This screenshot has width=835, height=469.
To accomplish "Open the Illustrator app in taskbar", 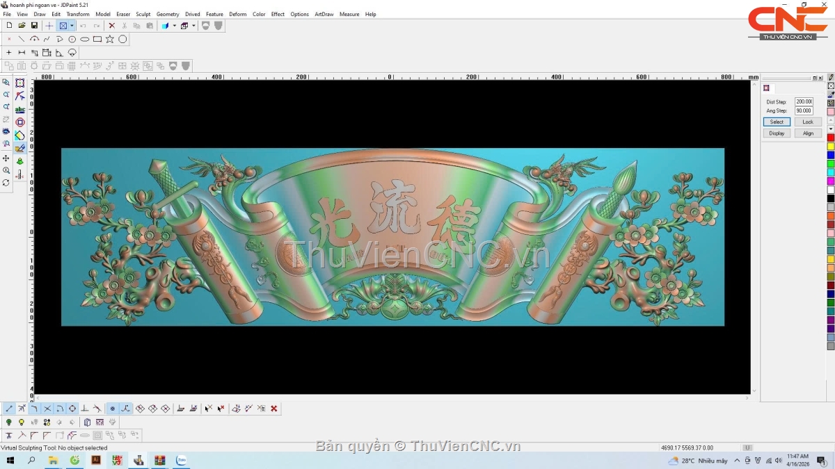I will 96,460.
